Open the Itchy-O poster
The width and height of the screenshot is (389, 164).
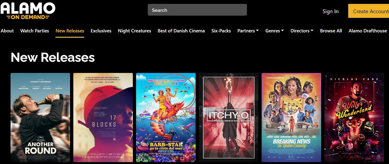(x=229, y=117)
